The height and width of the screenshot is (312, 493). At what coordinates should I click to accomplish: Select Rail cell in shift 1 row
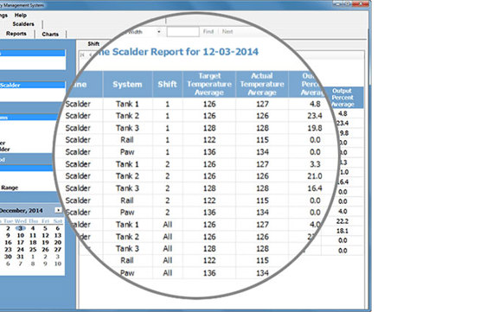click(x=127, y=140)
